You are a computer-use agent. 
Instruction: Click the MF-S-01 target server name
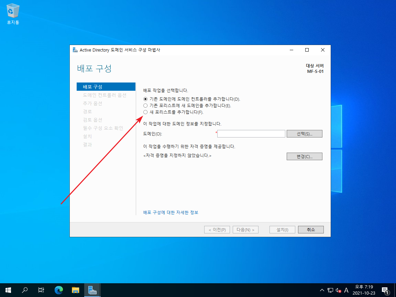pos(315,71)
